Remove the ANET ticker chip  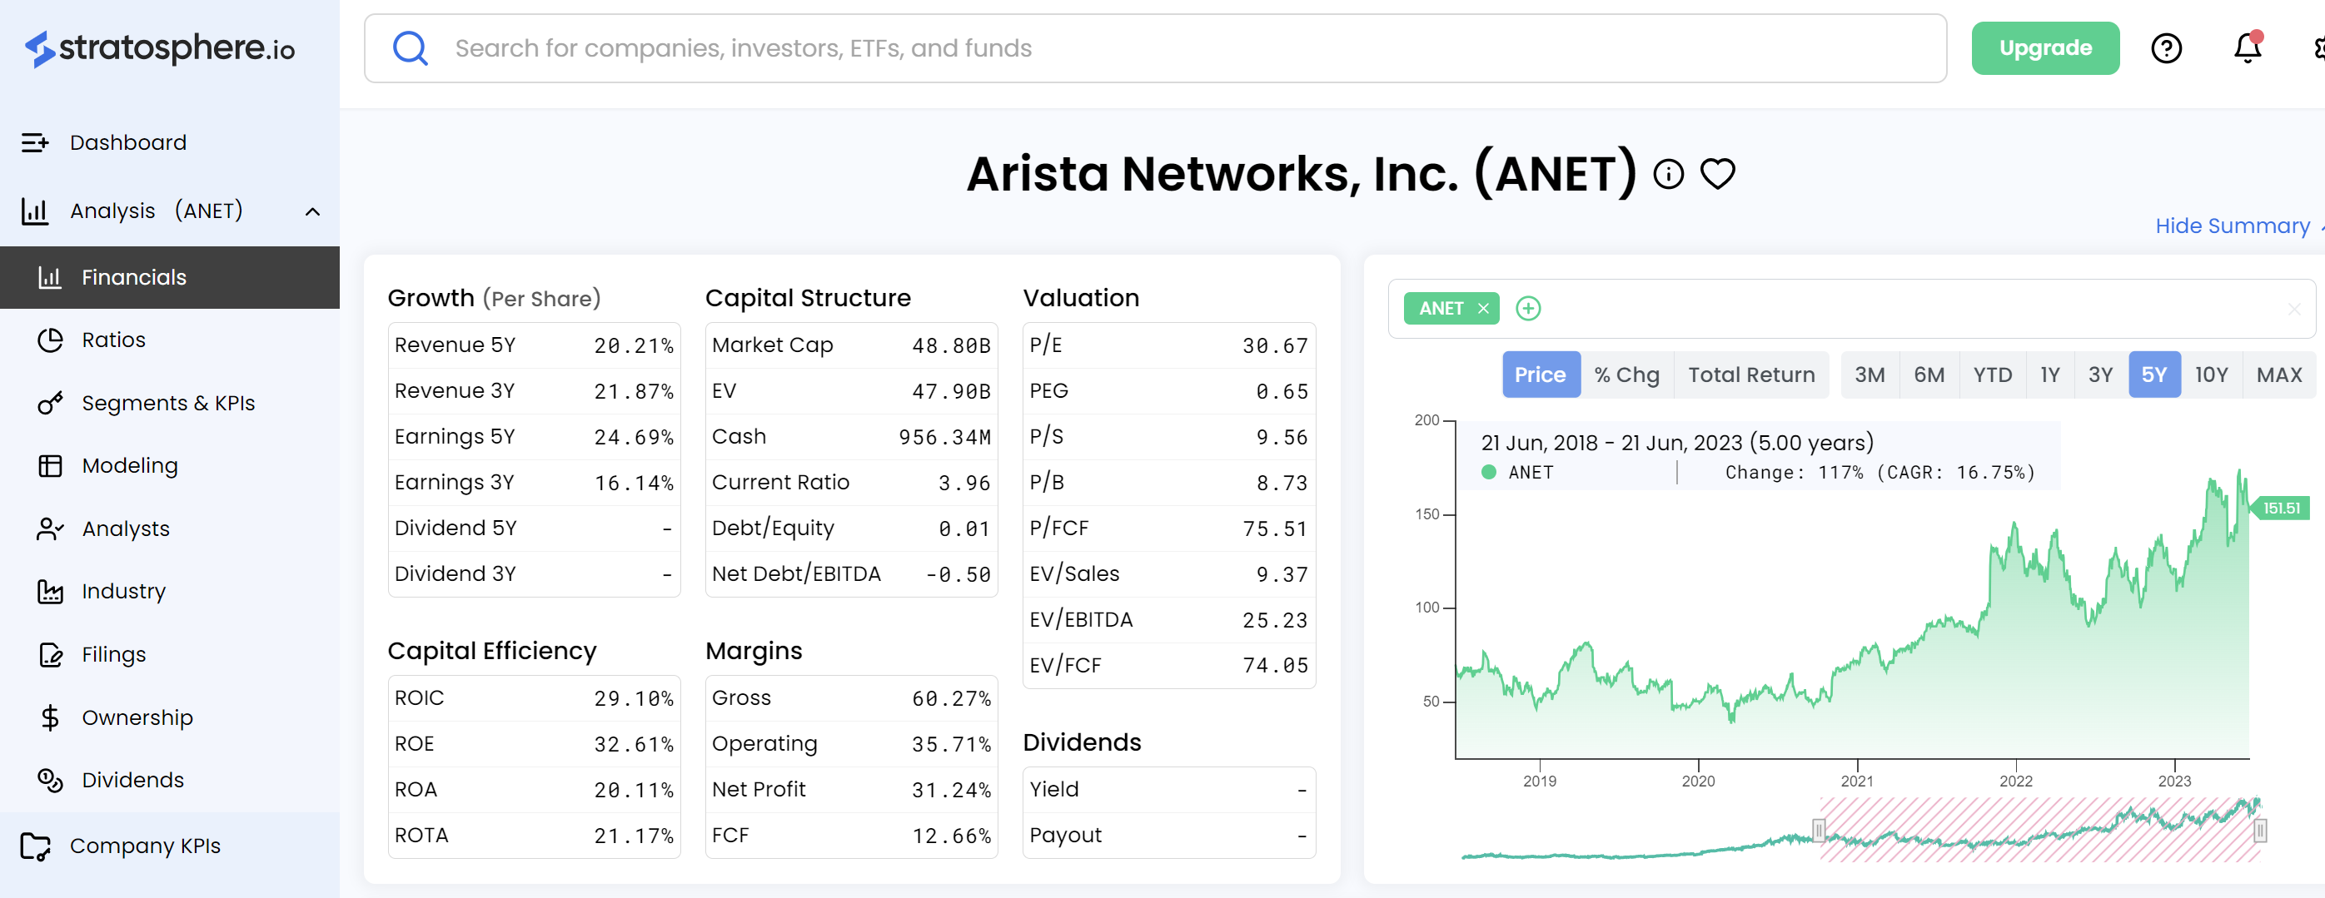click(1483, 308)
